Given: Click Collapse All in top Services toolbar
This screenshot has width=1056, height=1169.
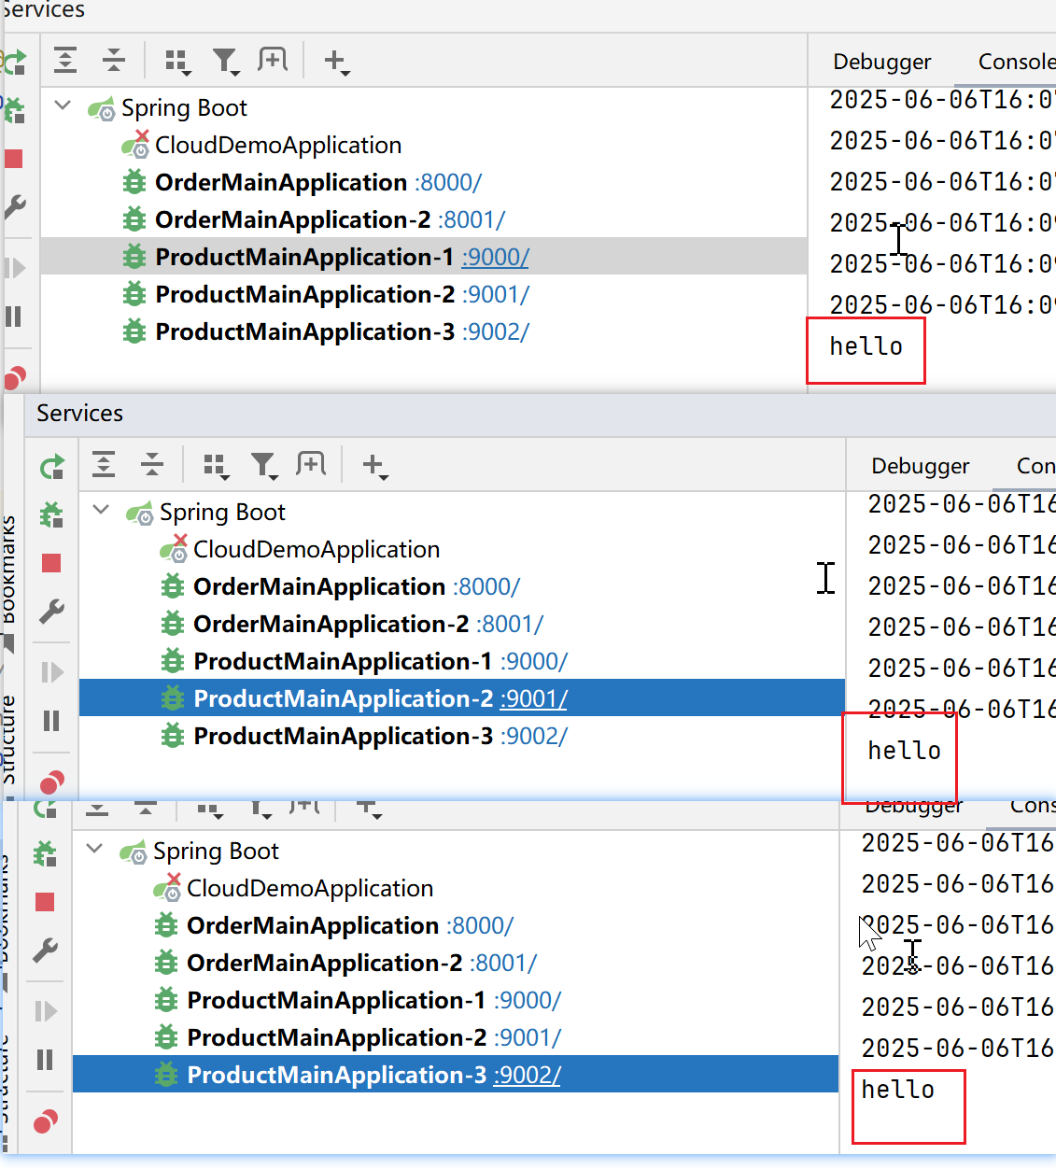Looking at the screenshot, I should tap(114, 61).
